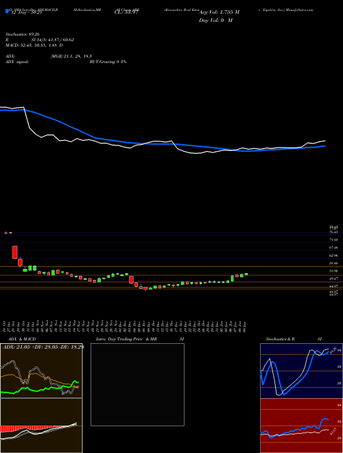
Task: Click the ADX signal label
Action: (x=17, y=62)
